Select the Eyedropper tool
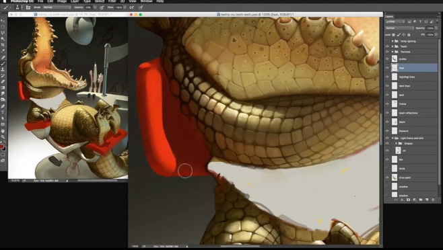 (x=3, y=50)
